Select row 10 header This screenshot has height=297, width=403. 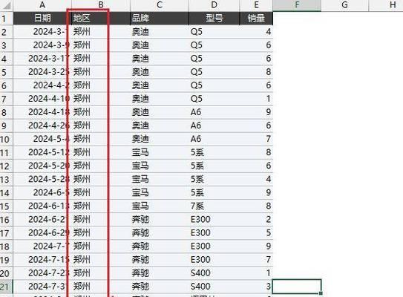click(x=6, y=139)
